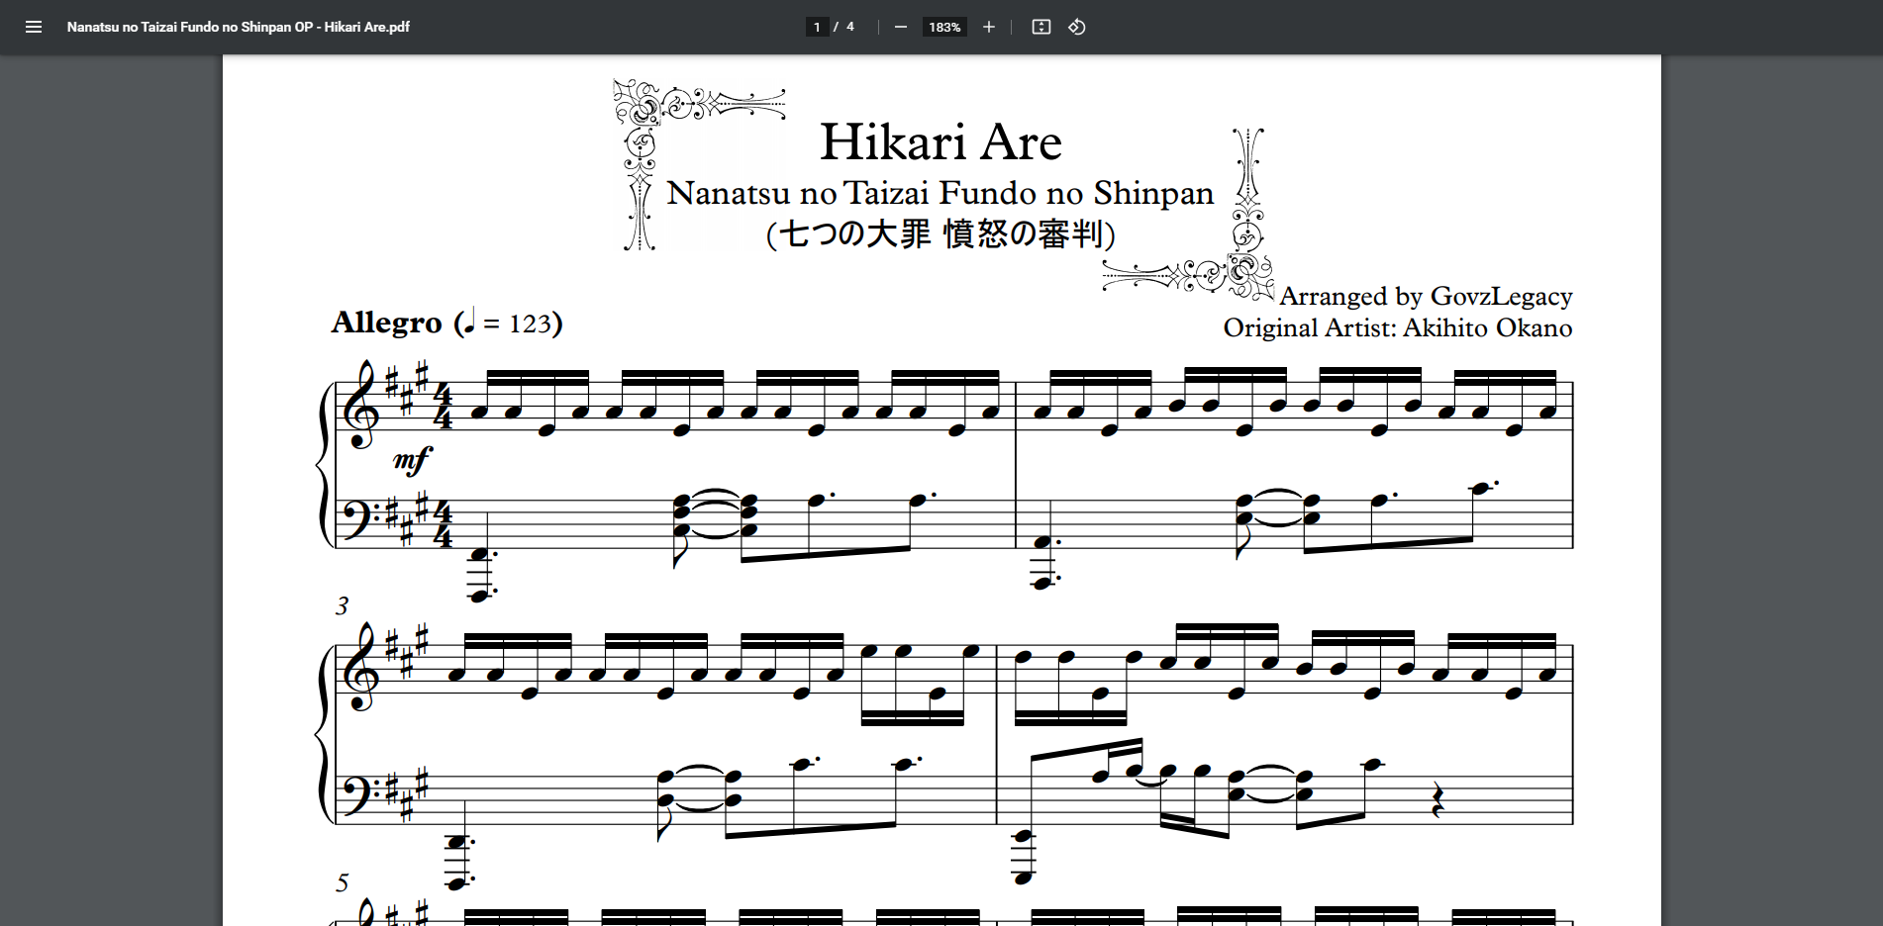This screenshot has width=1883, height=926.
Task: Click the fit to page icon
Action: (1041, 27)
